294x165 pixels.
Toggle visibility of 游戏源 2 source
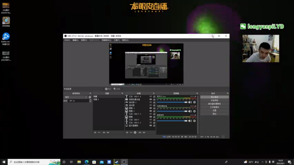point(151,102)
